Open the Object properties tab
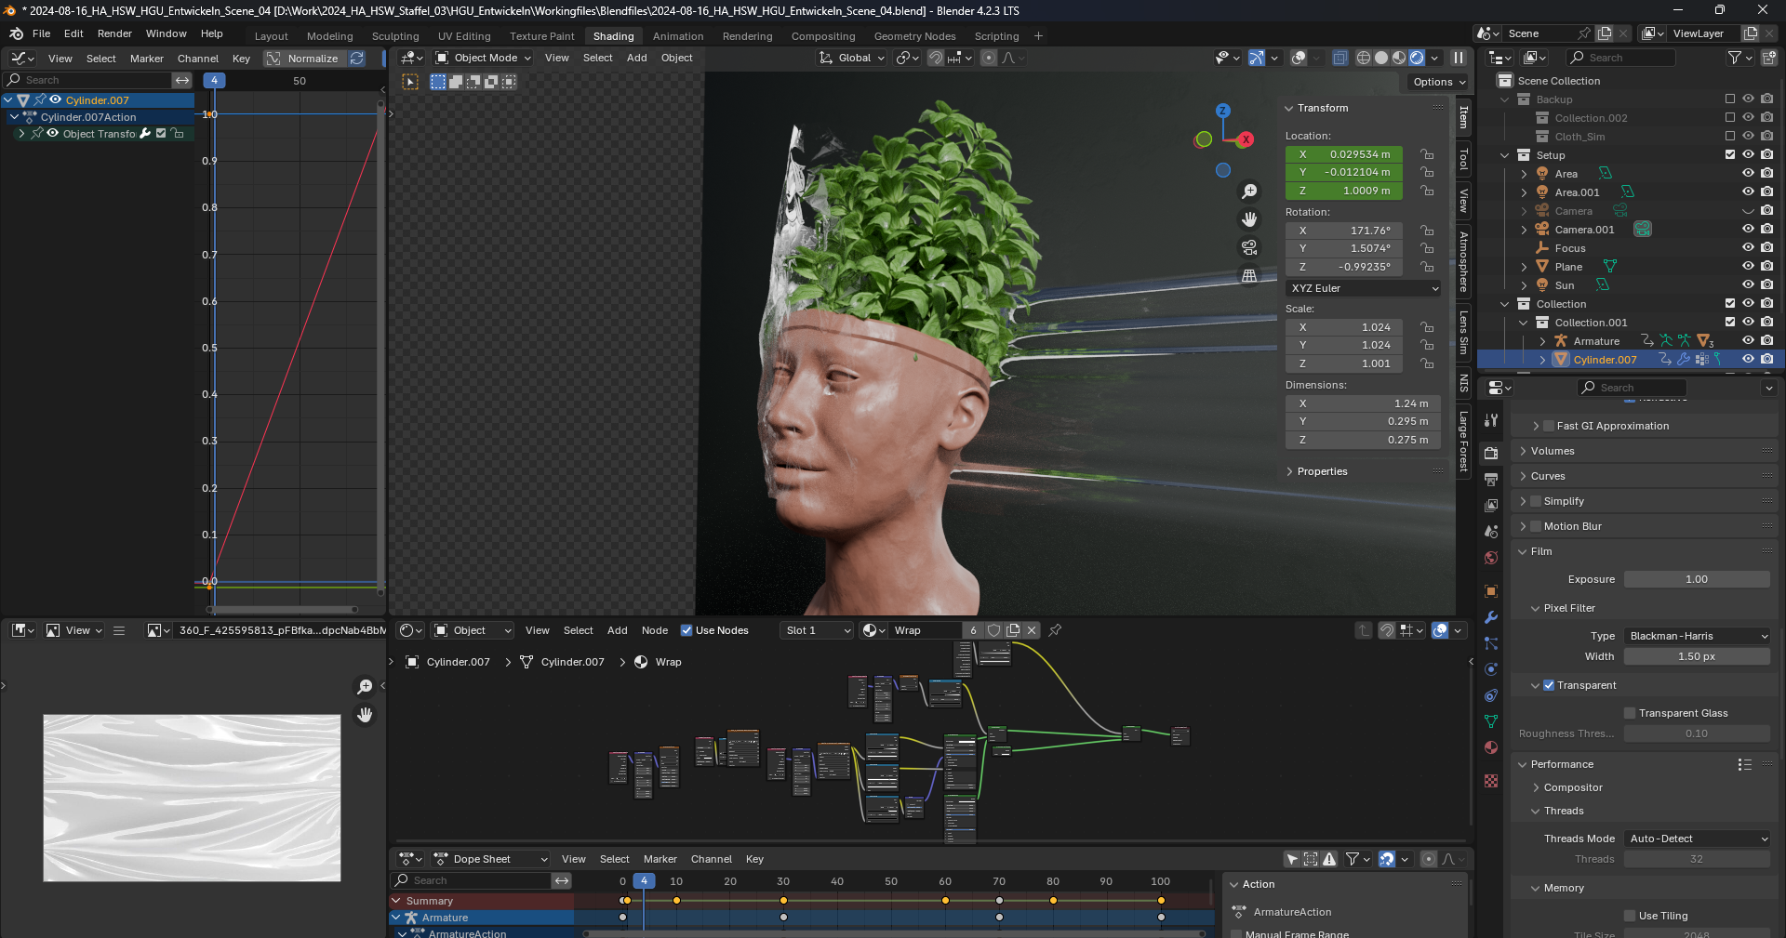 1491,591
